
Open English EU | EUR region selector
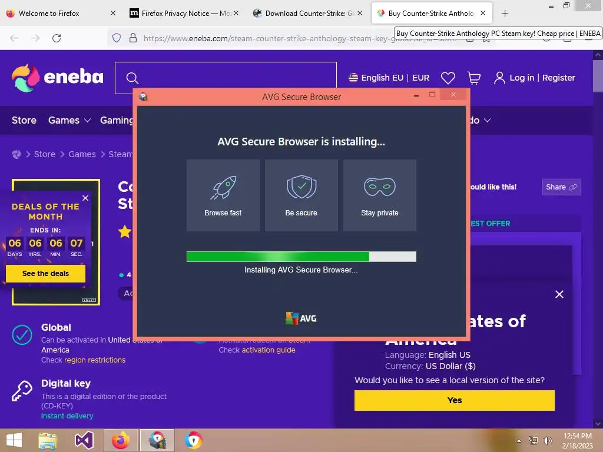[x=389, y=78]
